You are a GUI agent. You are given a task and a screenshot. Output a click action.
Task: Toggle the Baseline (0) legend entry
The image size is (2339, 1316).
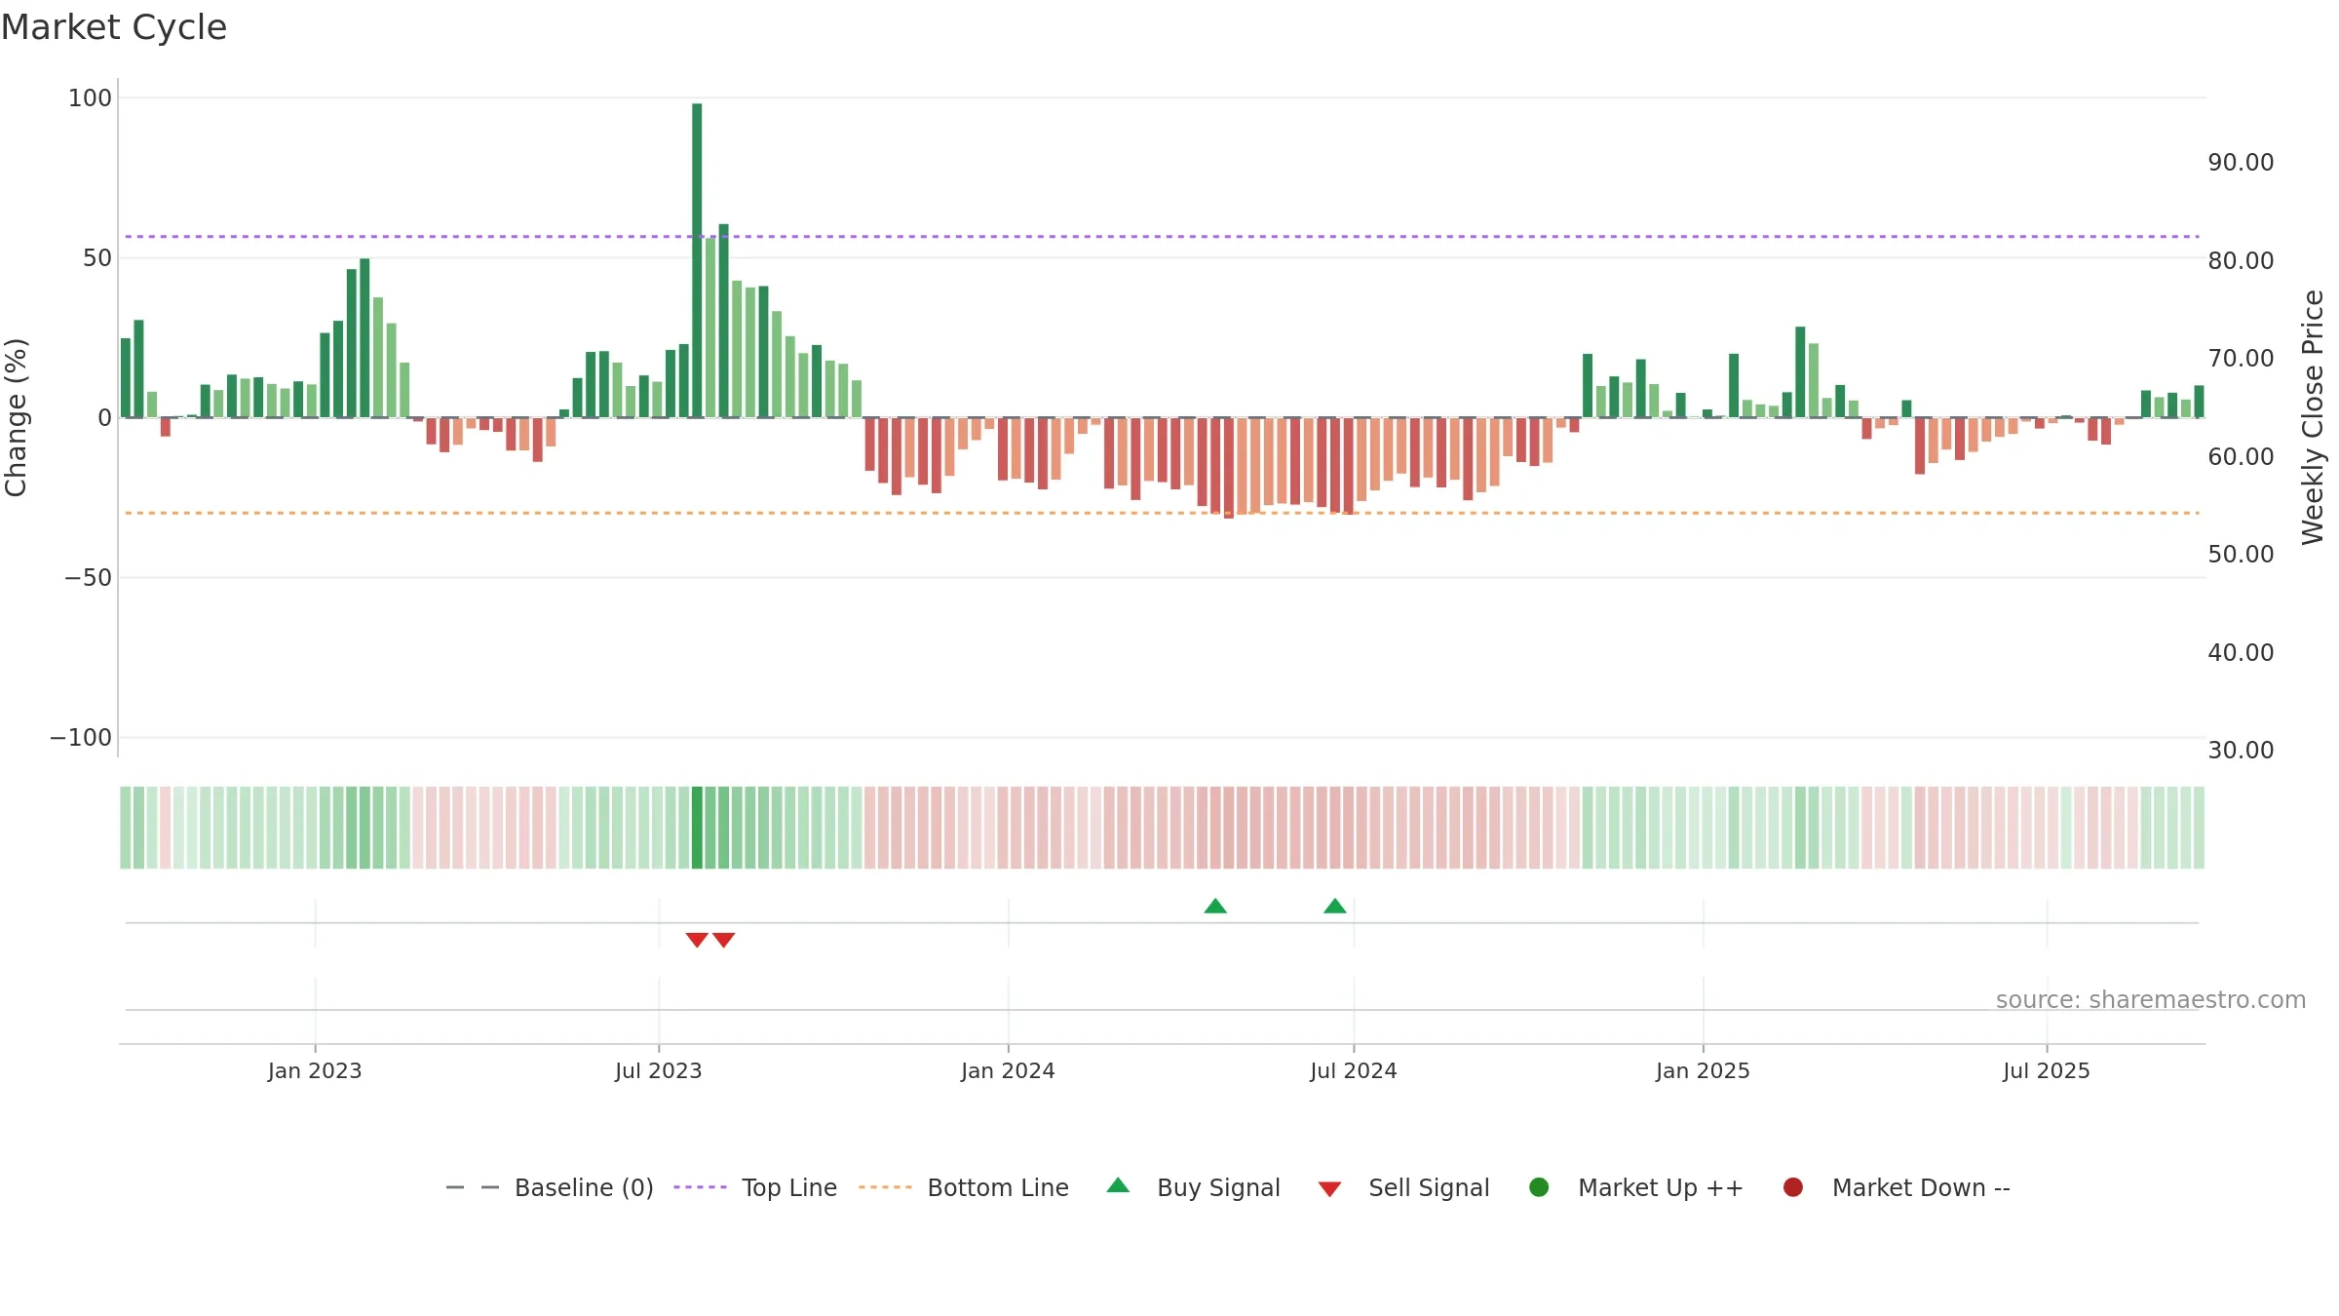tap(550, 1187)
